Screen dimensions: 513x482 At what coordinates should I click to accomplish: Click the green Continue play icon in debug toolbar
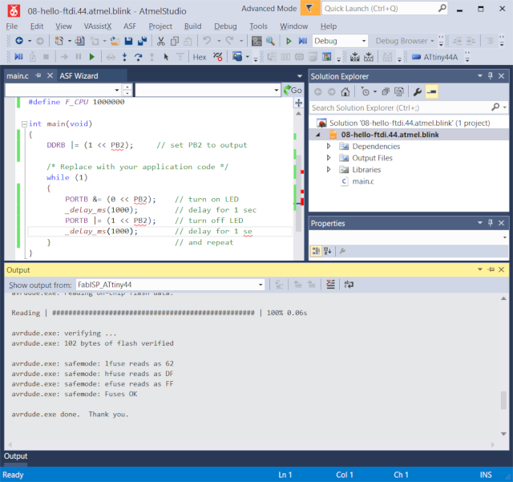92,57
